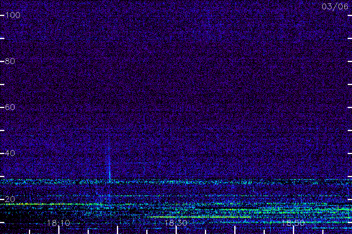Click the 60 frequency axis label
352x234 pixels.
[x=10, y=107]
